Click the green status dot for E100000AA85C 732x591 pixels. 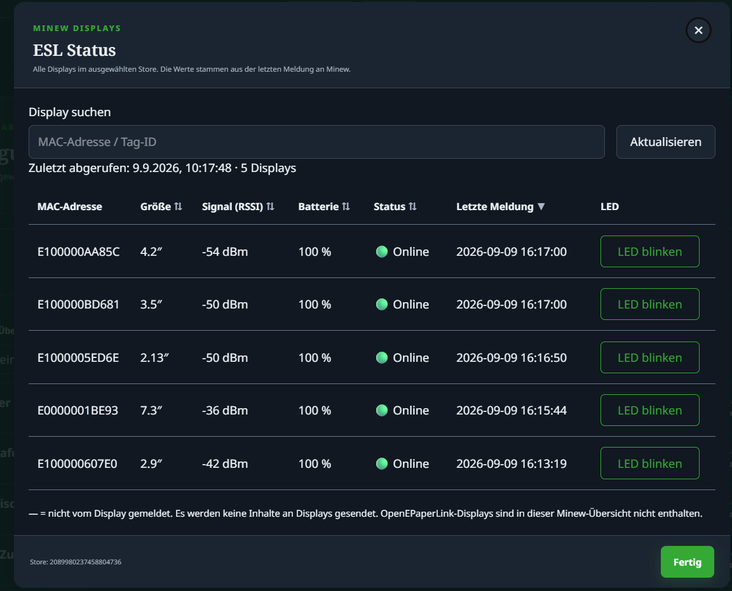[x=382, y=252]
